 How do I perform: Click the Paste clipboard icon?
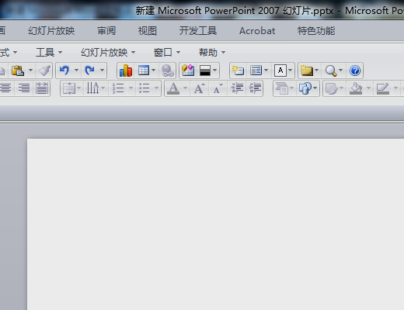coord(18,71)
